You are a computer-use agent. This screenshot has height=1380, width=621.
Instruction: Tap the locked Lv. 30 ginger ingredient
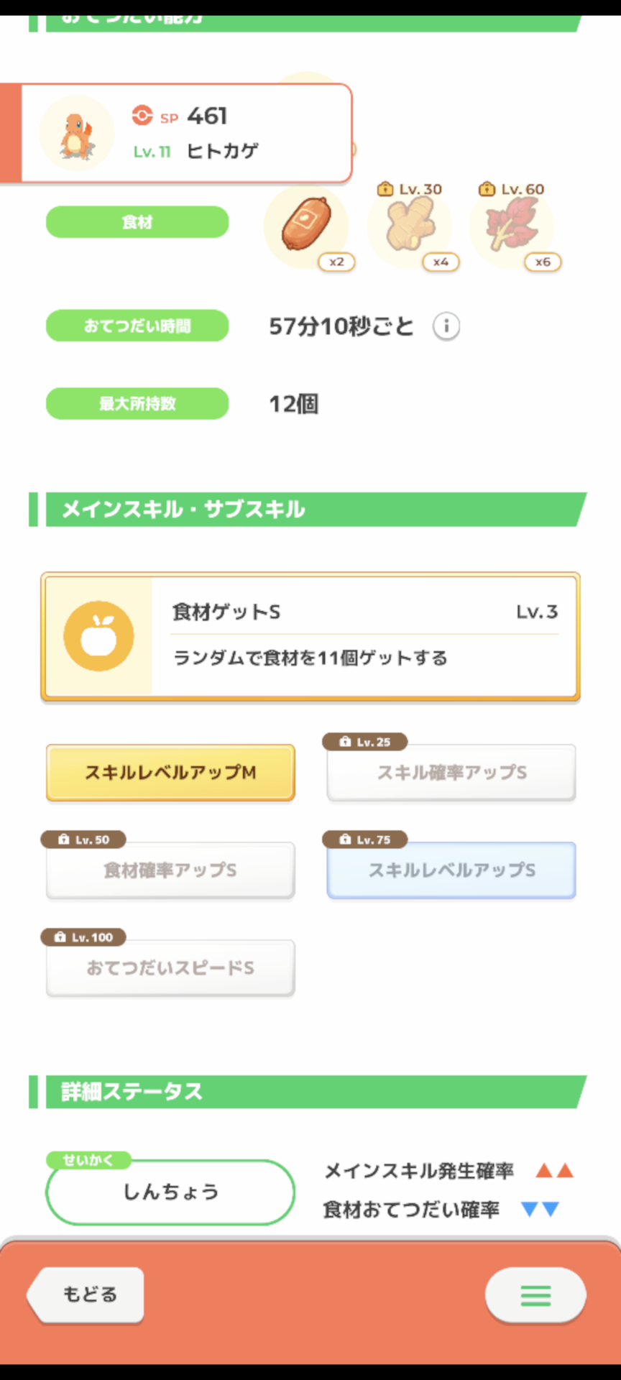point(410,226)
